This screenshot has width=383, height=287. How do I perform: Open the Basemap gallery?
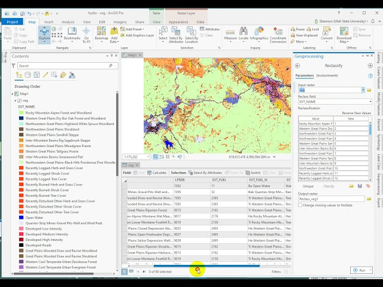101,33
